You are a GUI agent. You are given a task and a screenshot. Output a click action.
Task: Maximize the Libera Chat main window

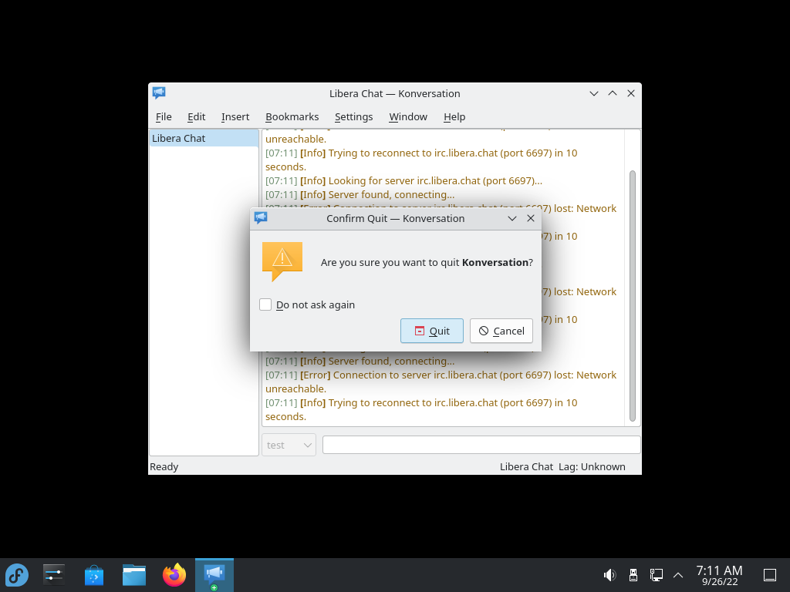[613, 93]
